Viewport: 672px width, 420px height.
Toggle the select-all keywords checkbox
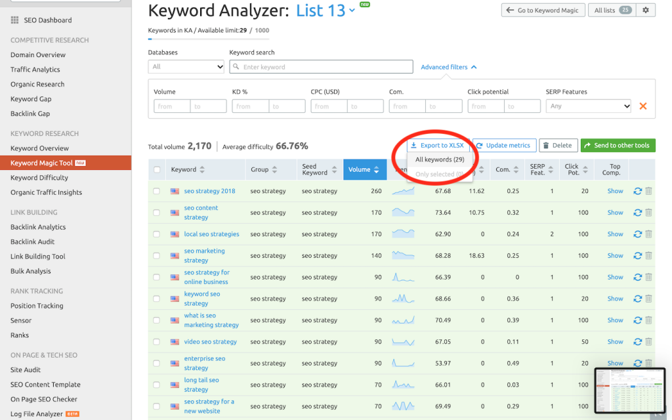(x=157, y=170)
